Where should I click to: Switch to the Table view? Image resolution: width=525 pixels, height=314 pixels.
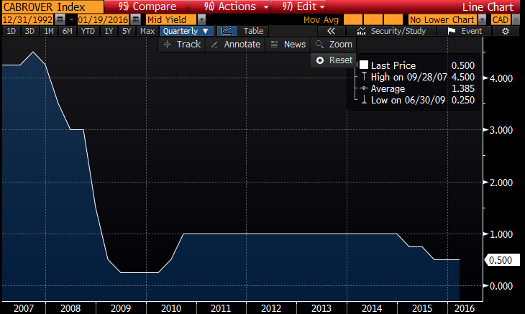(x=253, y=31)
